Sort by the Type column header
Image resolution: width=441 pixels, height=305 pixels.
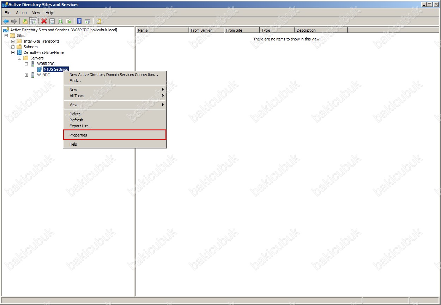tap(277, 30)
